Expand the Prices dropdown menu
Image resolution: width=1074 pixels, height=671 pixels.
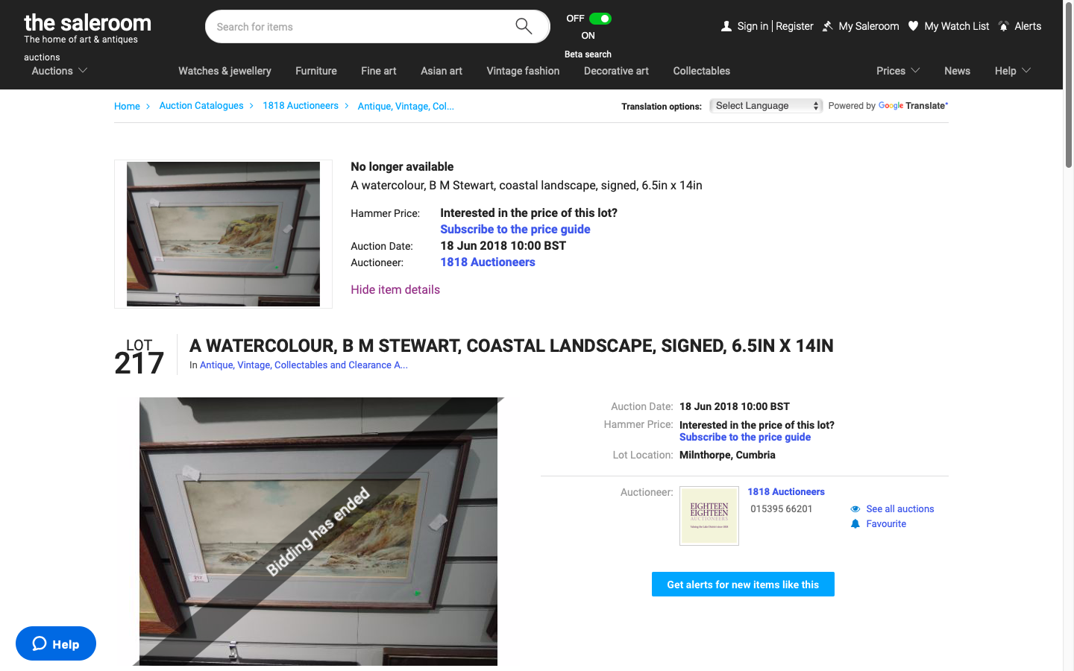[x=898, y=71]
